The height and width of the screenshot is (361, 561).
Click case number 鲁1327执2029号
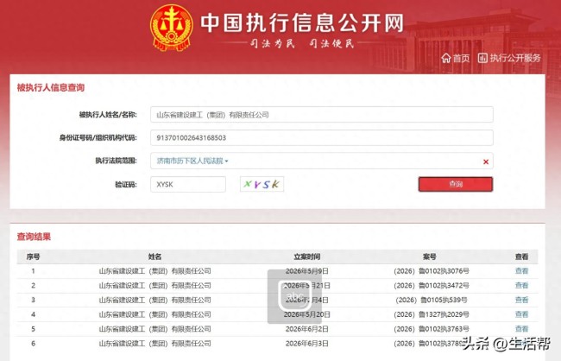coord(432,314)
